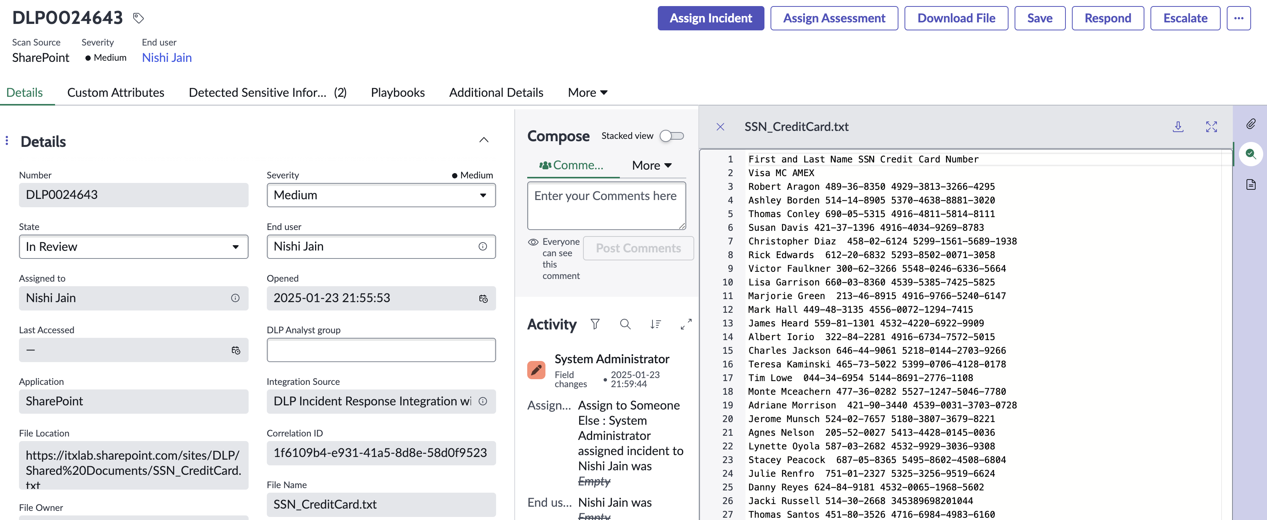Select line 26 Jacki Russell in preview
The image size is (1267, 520).
click(x=861, y=501)
